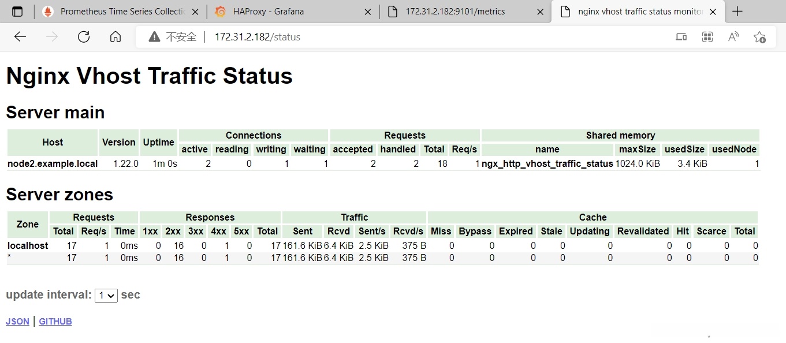786x343 pixels.
Task: Click the Cache group header
Action: point(593,217)
